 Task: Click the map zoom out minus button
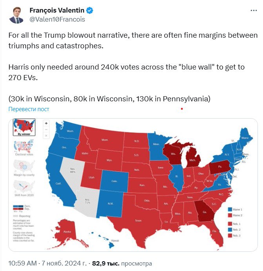click(46, 130)
